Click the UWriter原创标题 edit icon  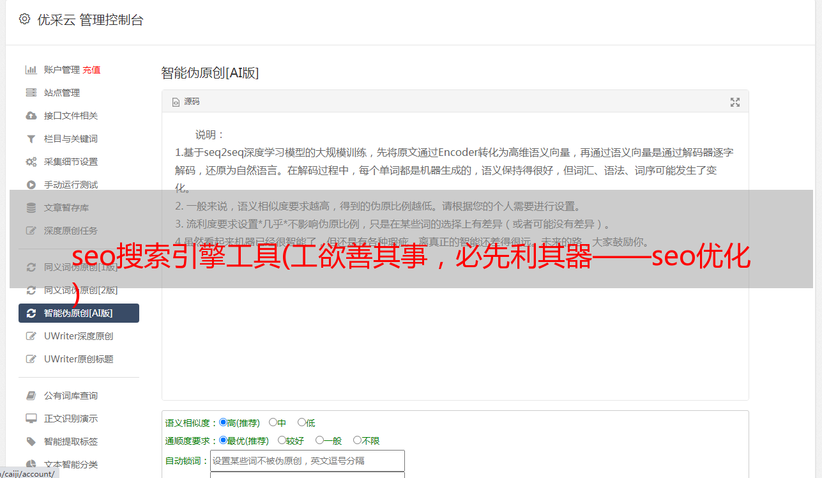pos(31,359)
